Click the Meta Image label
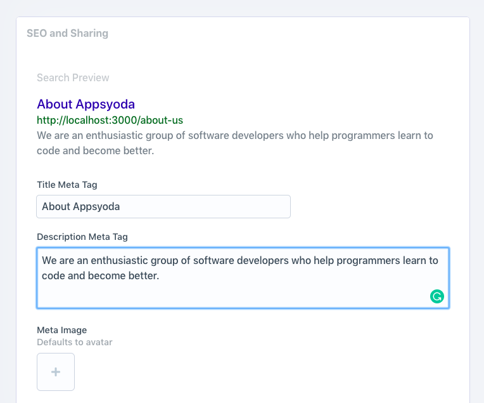 [61, 330]
